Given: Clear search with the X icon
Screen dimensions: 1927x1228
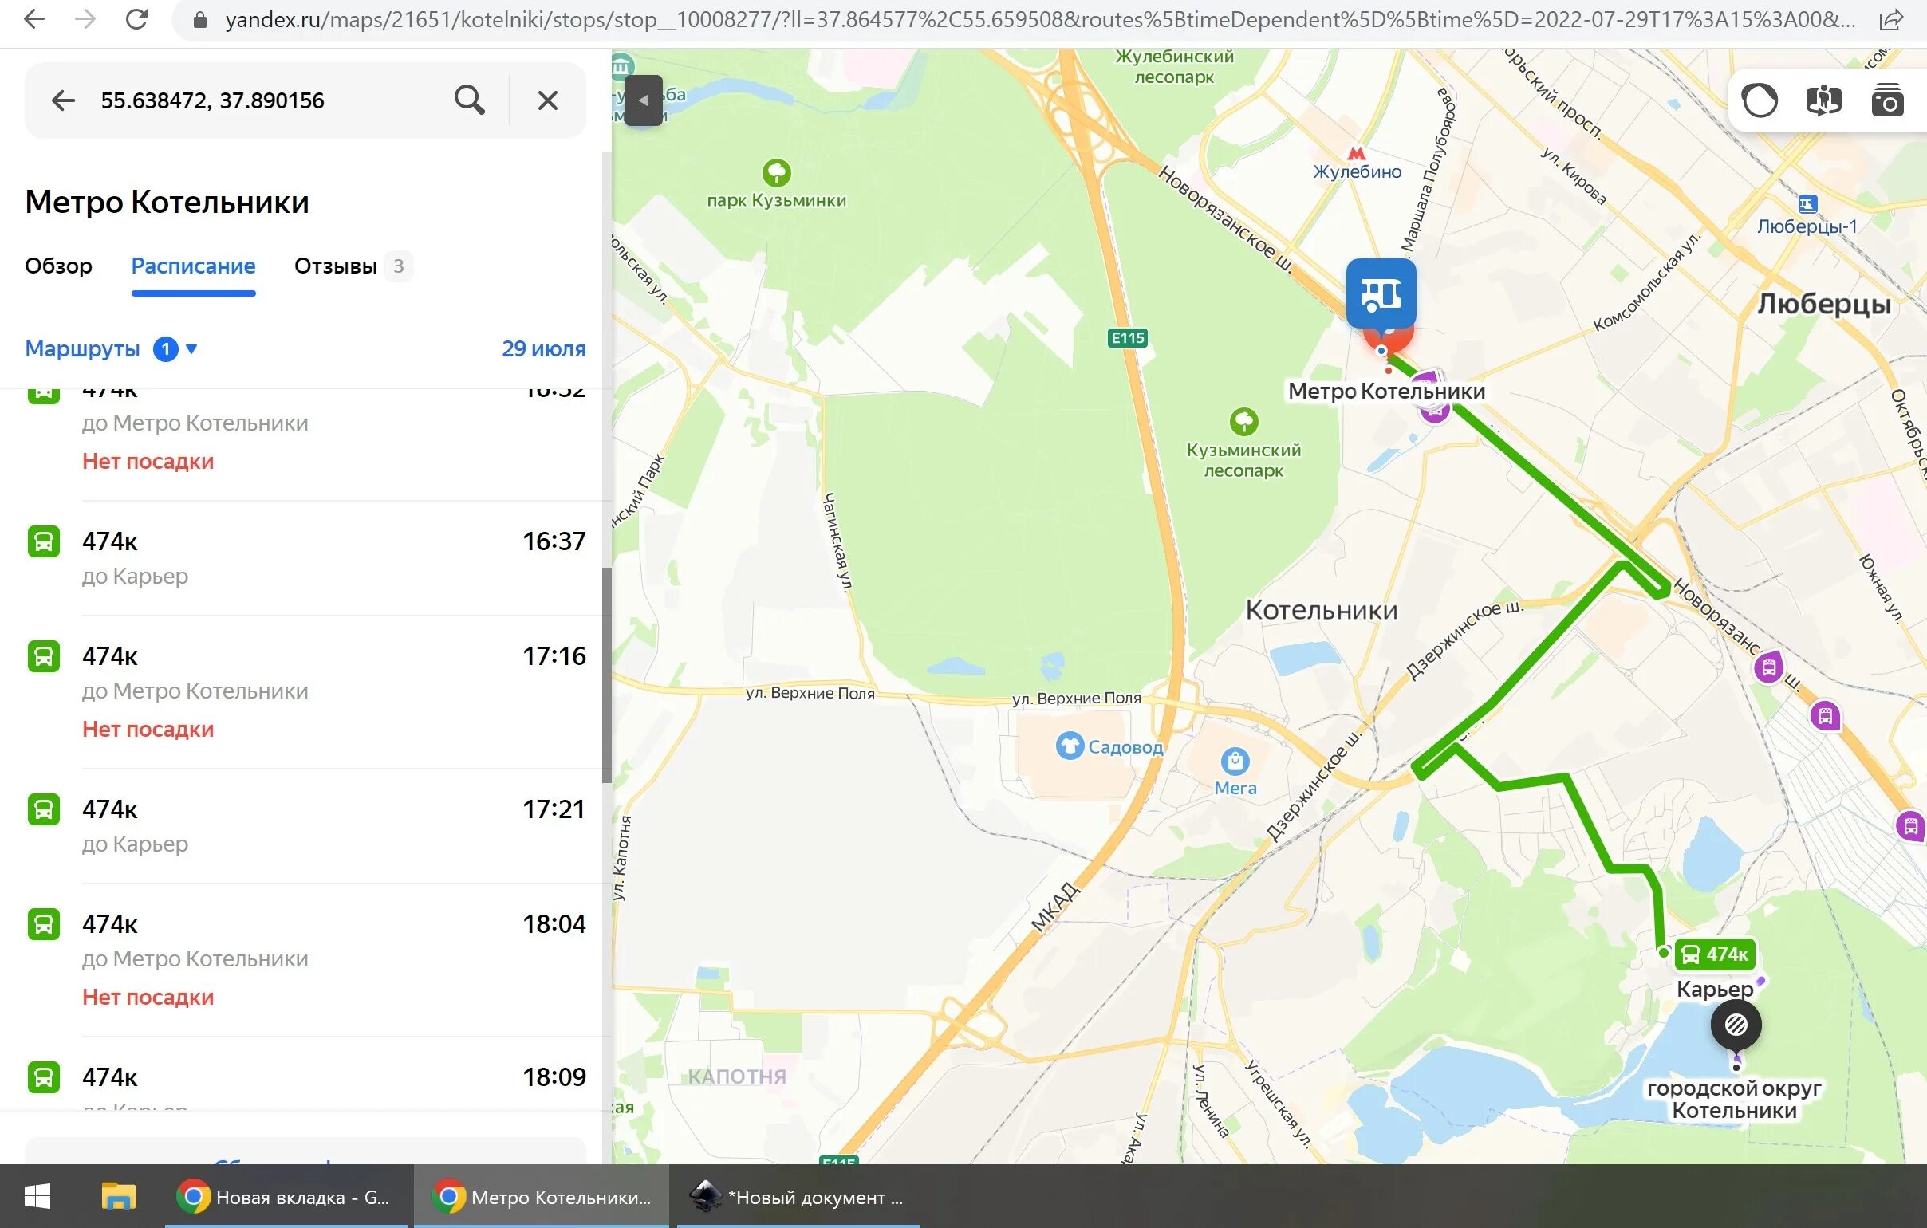Looking at the screenshot, I should (547, 100).
